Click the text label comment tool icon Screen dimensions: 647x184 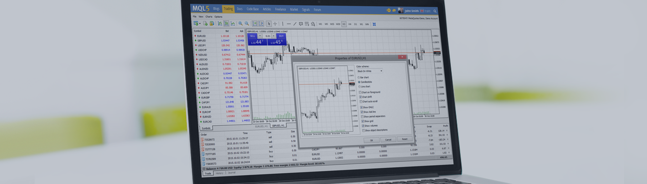tap(301, 24)
